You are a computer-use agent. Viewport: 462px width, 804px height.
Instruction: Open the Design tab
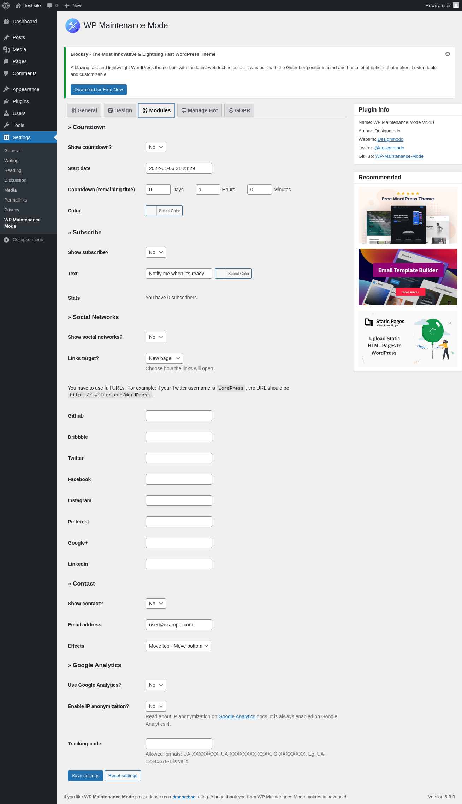tap(120, 110)
